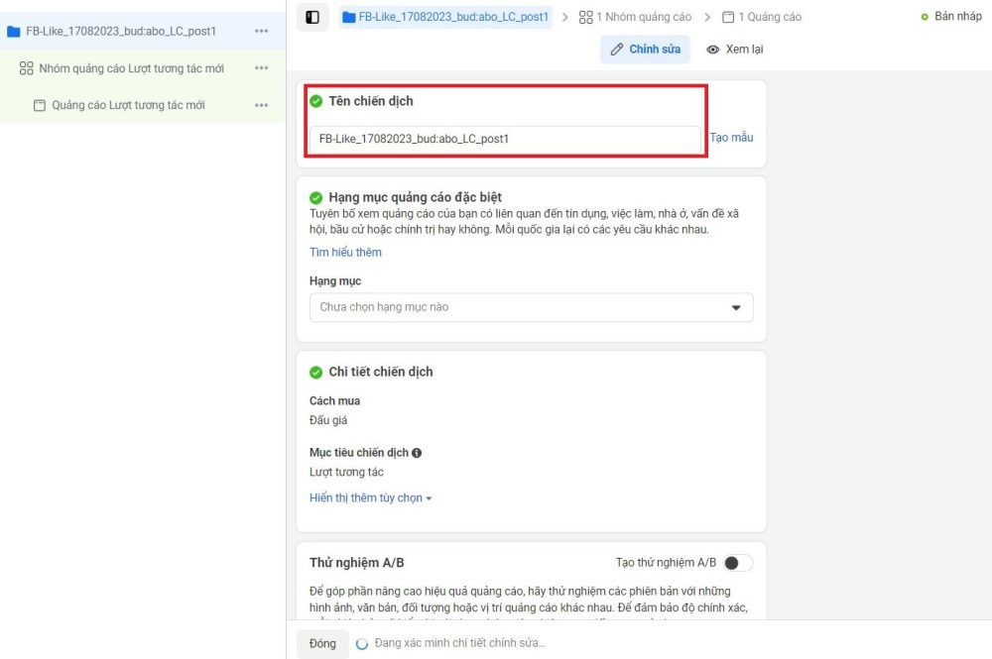
Task: Click the Đóng button
Action: click(322, 643)
